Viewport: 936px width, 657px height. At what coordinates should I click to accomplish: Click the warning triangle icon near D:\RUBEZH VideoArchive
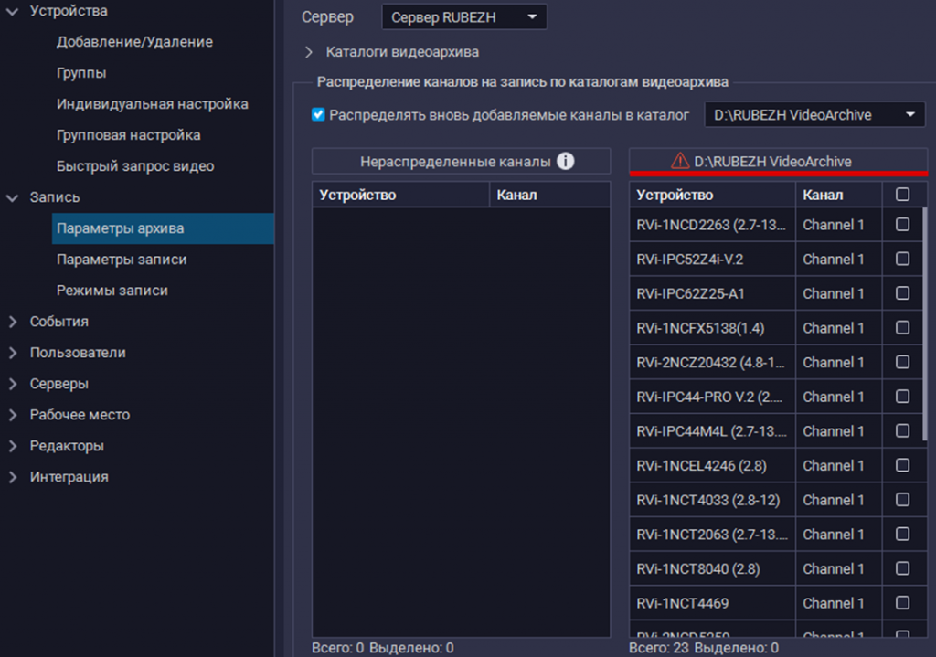coord(679,162)
